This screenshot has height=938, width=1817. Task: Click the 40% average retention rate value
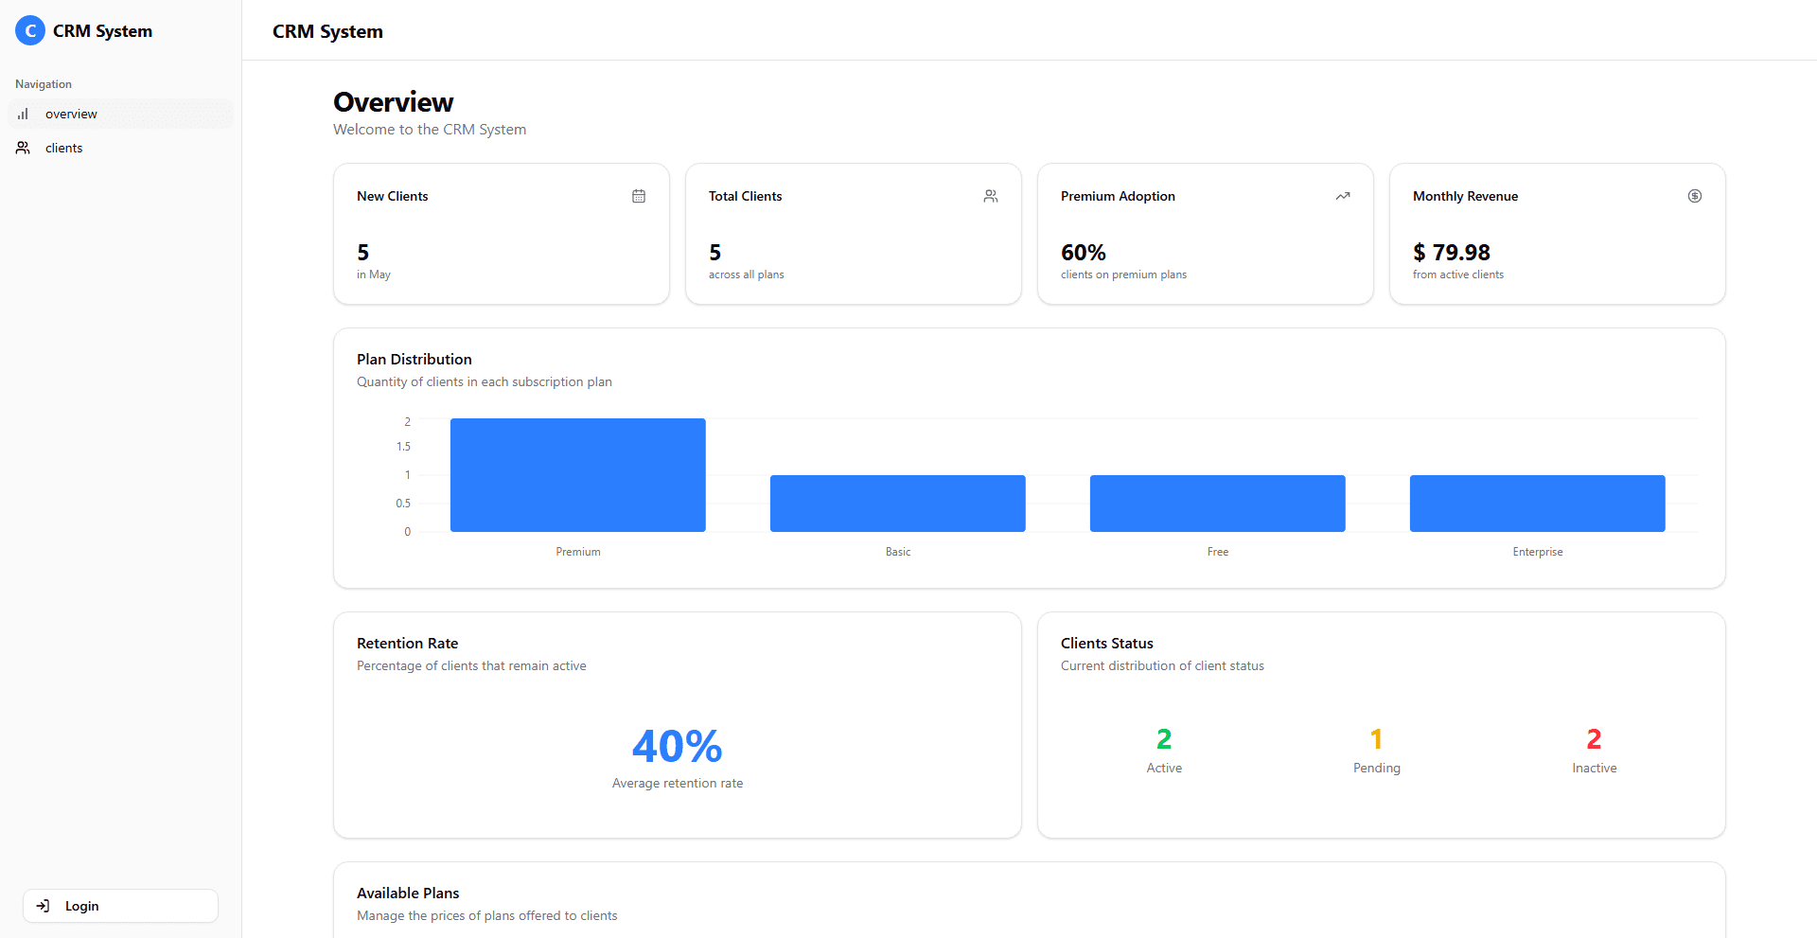(x=678, y=747)
